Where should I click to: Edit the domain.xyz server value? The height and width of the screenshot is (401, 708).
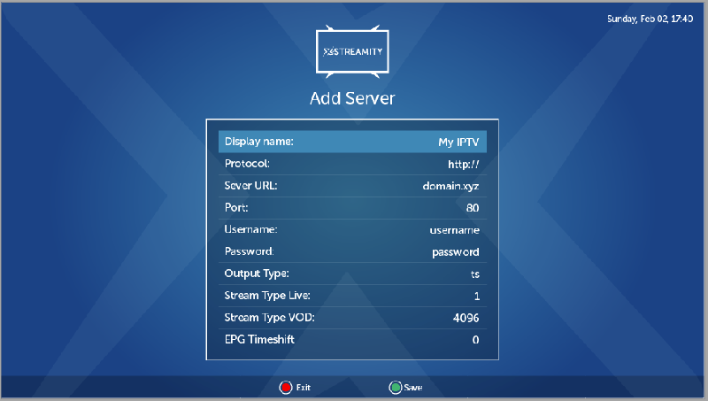pyautogui.click(x=450, y=186)
